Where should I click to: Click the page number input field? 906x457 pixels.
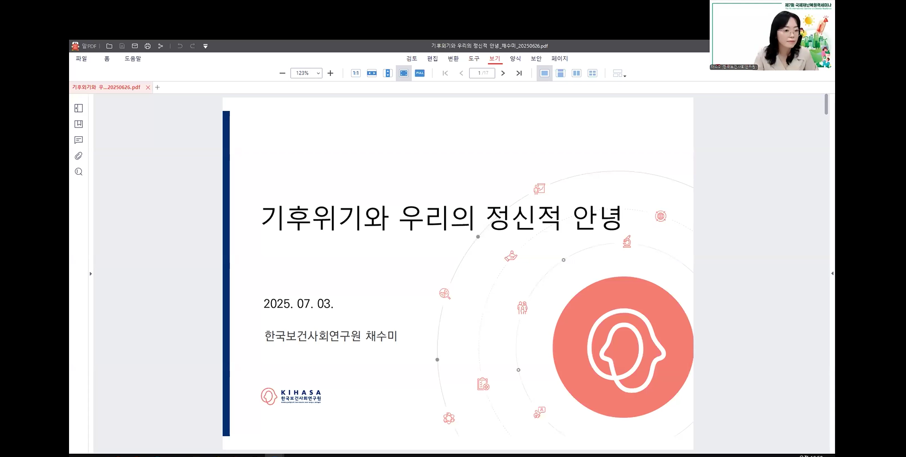tap(482, 73)
